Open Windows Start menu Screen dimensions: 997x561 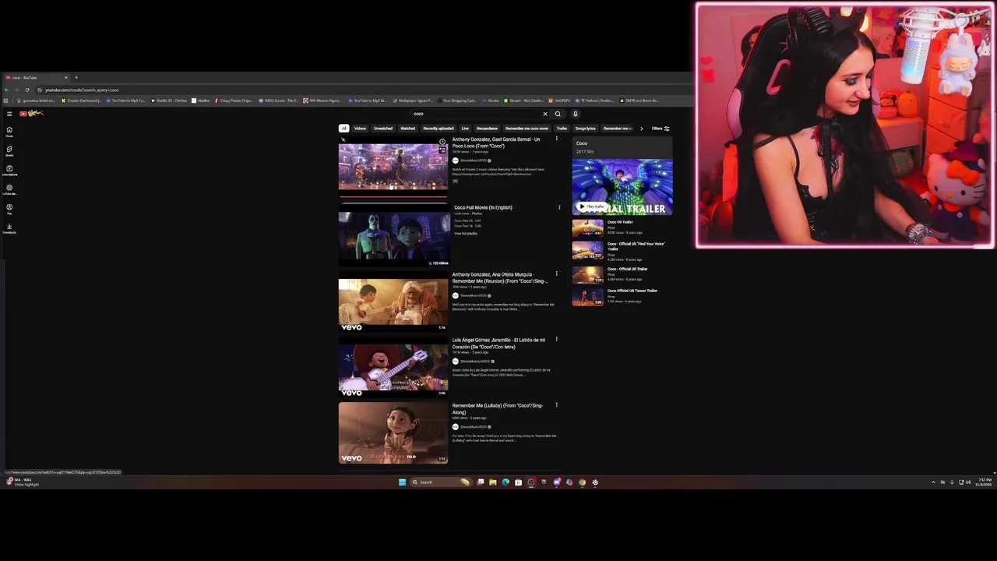click(402, 482)
